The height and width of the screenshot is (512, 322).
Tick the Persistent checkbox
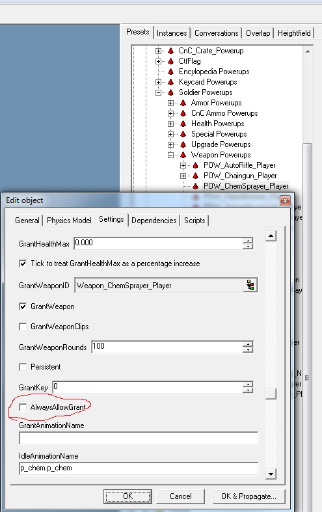pyautogui.click(x=23, y=367)
